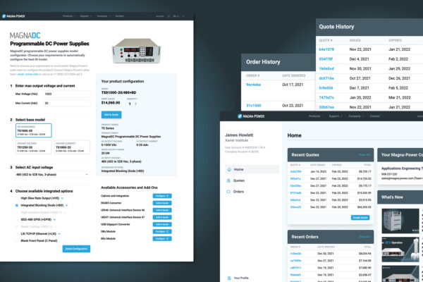Expand the IEEE-488 GPIB details chevron
Screen dimensions: 423x282
tap(54, 220)
